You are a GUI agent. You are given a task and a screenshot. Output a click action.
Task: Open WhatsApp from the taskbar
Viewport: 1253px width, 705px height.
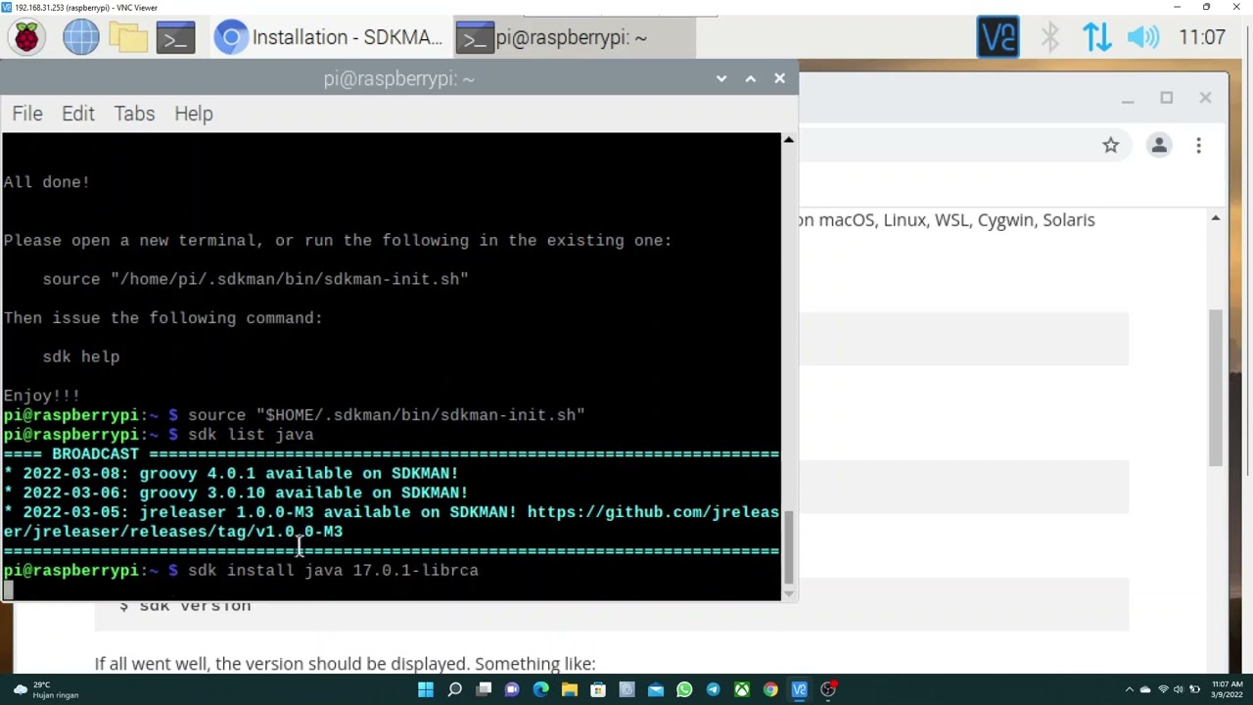tap(684, 689)
